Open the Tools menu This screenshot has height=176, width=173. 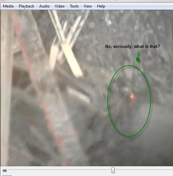[74, 6]
